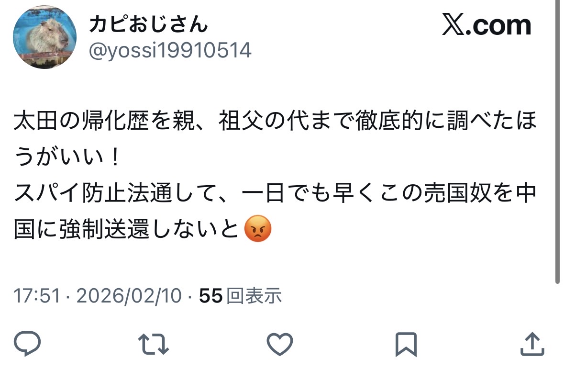Click the text 国に強制送還しないと
The height and width of the screenshot is (381, 564).
point(126,229)
